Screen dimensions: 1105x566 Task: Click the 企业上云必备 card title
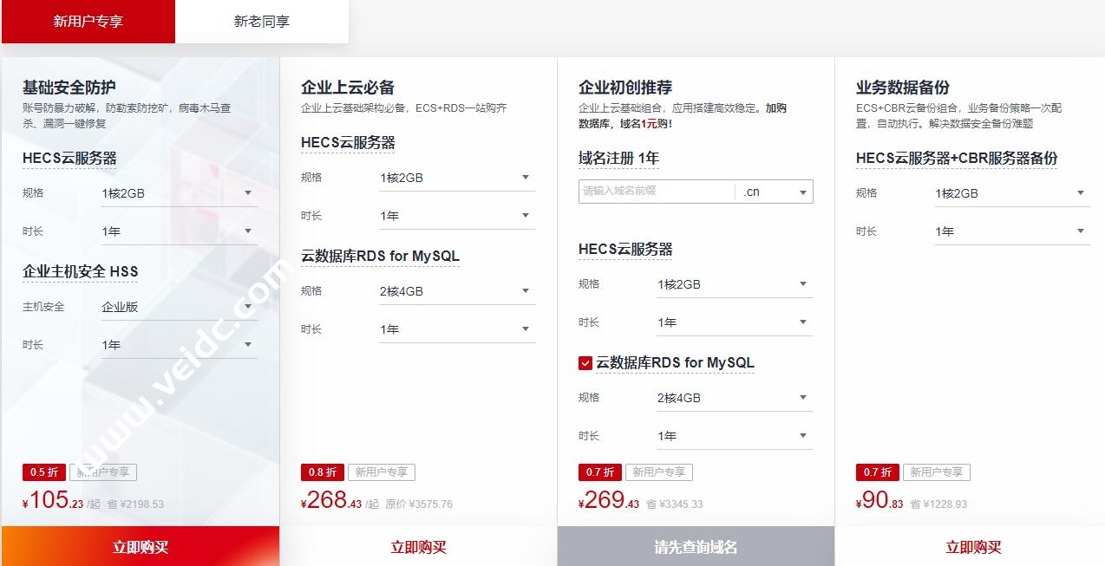pyautogui.click(x=348, y=88)
